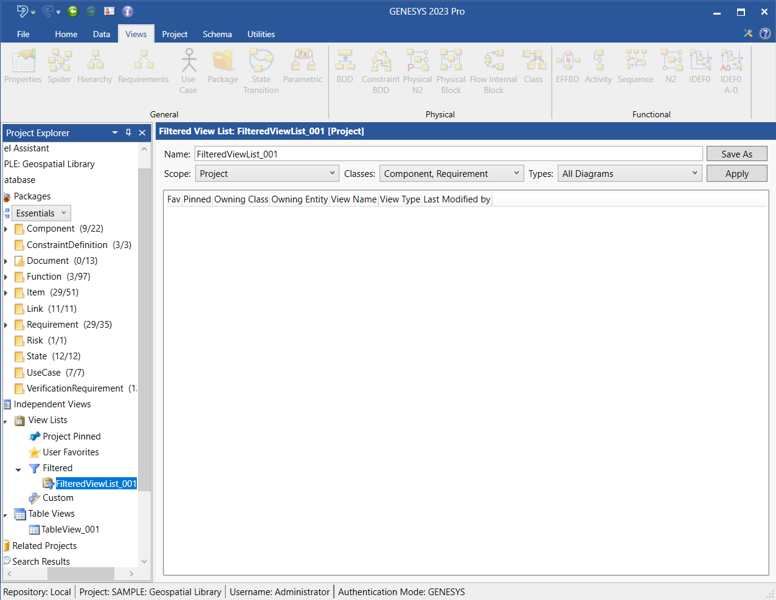Open the Class diagram view
This screenshot has width=776, height=600.
(533, 67)
